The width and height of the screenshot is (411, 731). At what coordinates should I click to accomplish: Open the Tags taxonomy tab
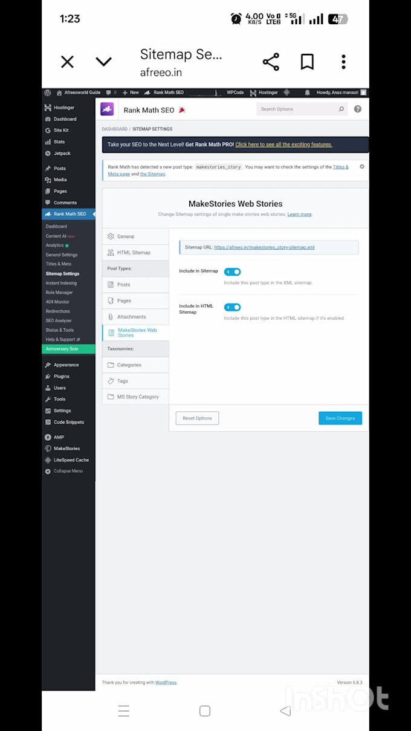[135, 381]
